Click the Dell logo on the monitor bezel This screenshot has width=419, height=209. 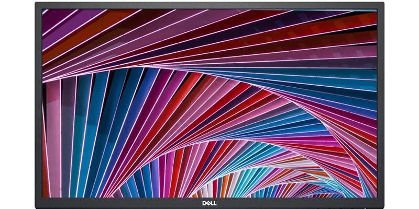pos(209,203)
